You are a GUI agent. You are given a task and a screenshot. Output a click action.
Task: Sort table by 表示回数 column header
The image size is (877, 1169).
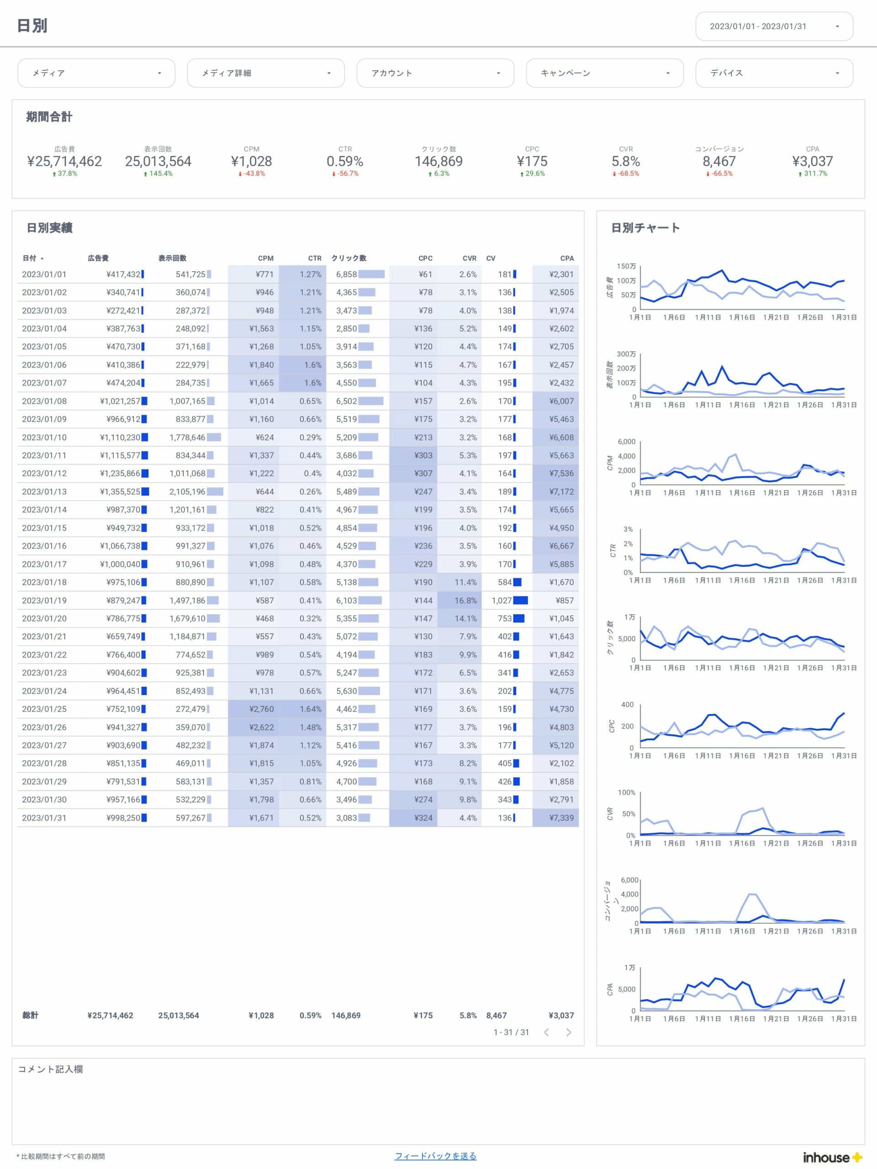click(172, 258)
